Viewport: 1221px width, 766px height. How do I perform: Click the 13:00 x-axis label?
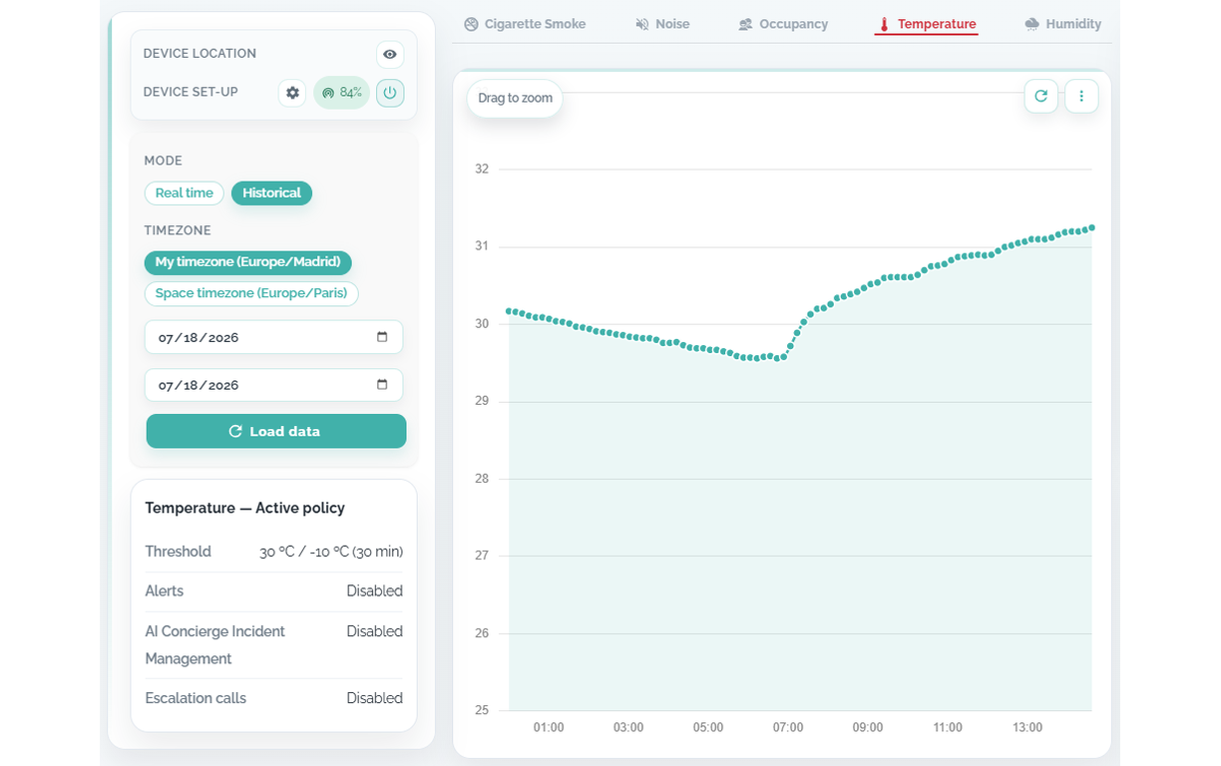pyautogui.click(x=1027, y=728)
